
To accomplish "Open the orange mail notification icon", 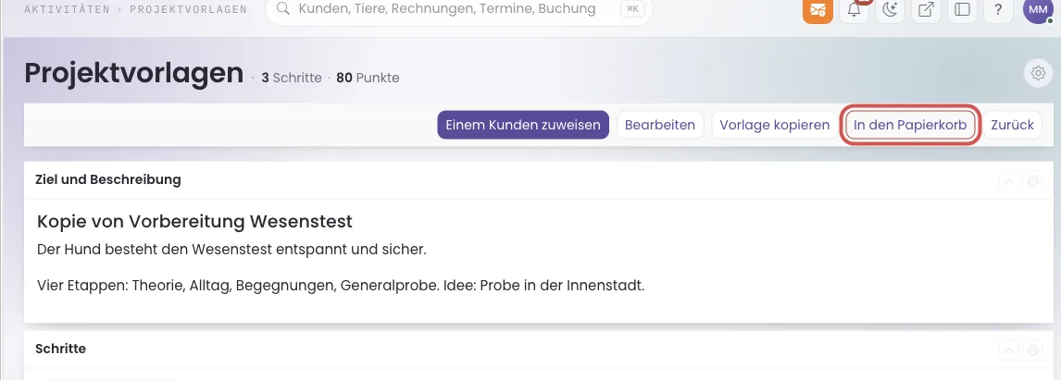I will tap(818, 9).
